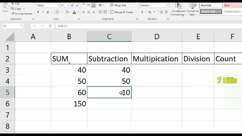The width and height of the screenshot is (242, 136).
Task: Click the formula bar showing =C4-C3
Action: (148, 26)
